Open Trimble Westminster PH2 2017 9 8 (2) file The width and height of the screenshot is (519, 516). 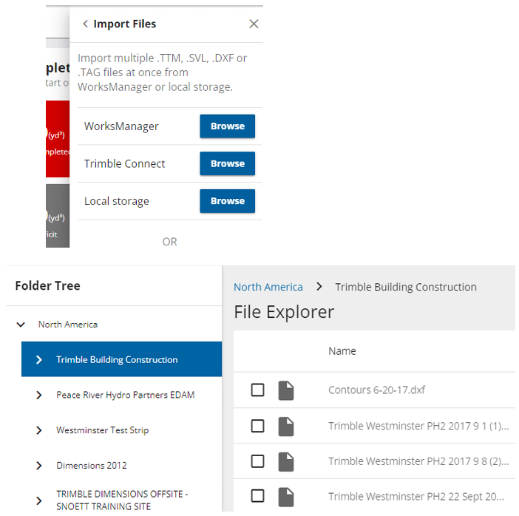click(418, 461)
